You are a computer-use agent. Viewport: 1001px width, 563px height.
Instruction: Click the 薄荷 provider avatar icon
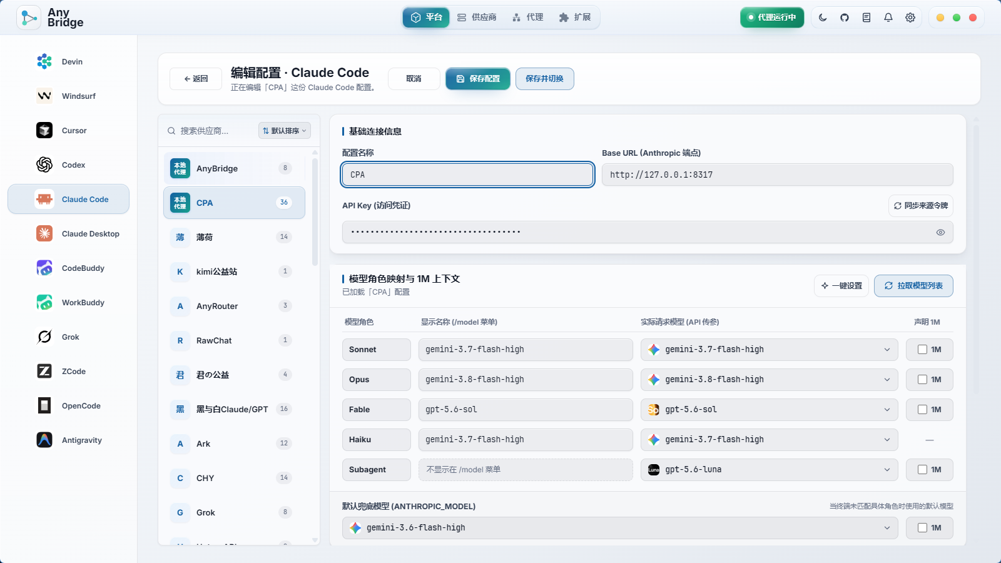click(180, 237)
